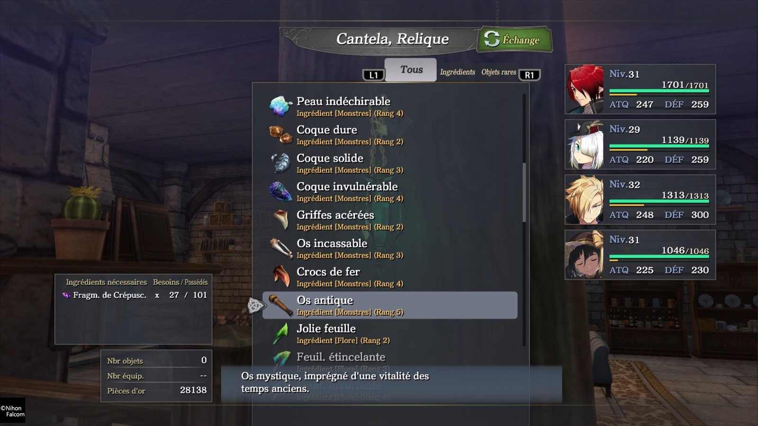Click the Jolie feuille leaf icon

(x=281, y=333)
